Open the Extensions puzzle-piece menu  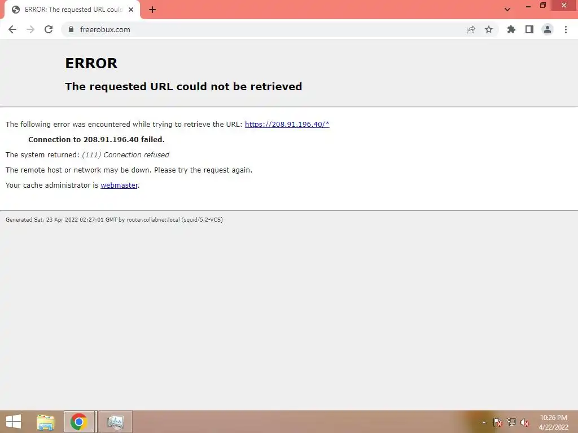click(511, 29)
